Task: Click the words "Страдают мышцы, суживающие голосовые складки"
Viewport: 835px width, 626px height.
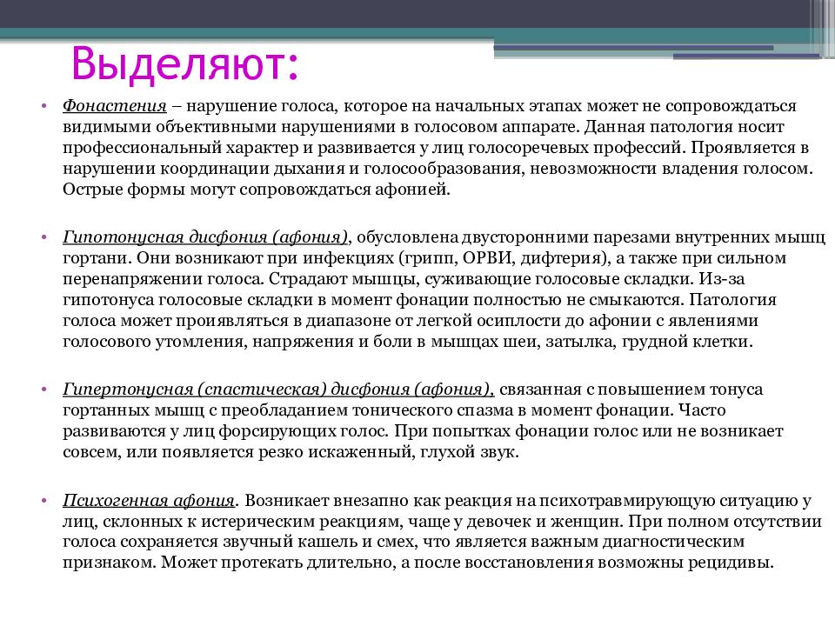Action: click(479, 279)
